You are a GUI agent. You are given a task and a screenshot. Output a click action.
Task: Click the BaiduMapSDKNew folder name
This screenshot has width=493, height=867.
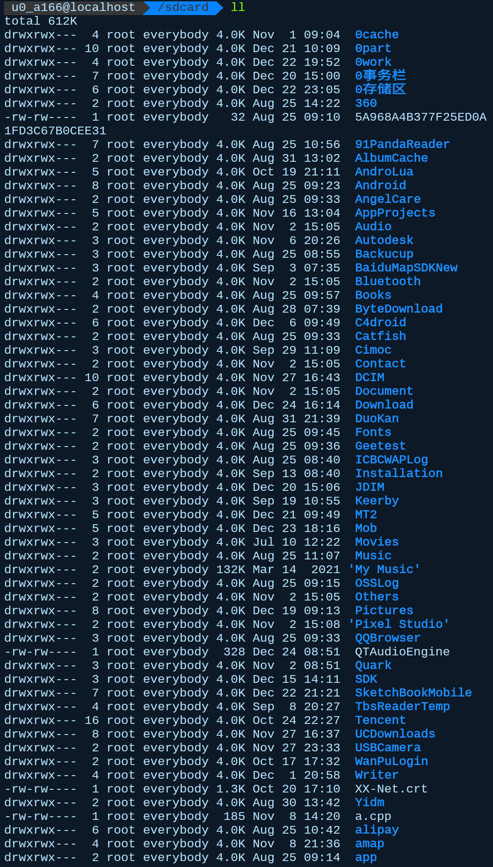click(406, 268)
